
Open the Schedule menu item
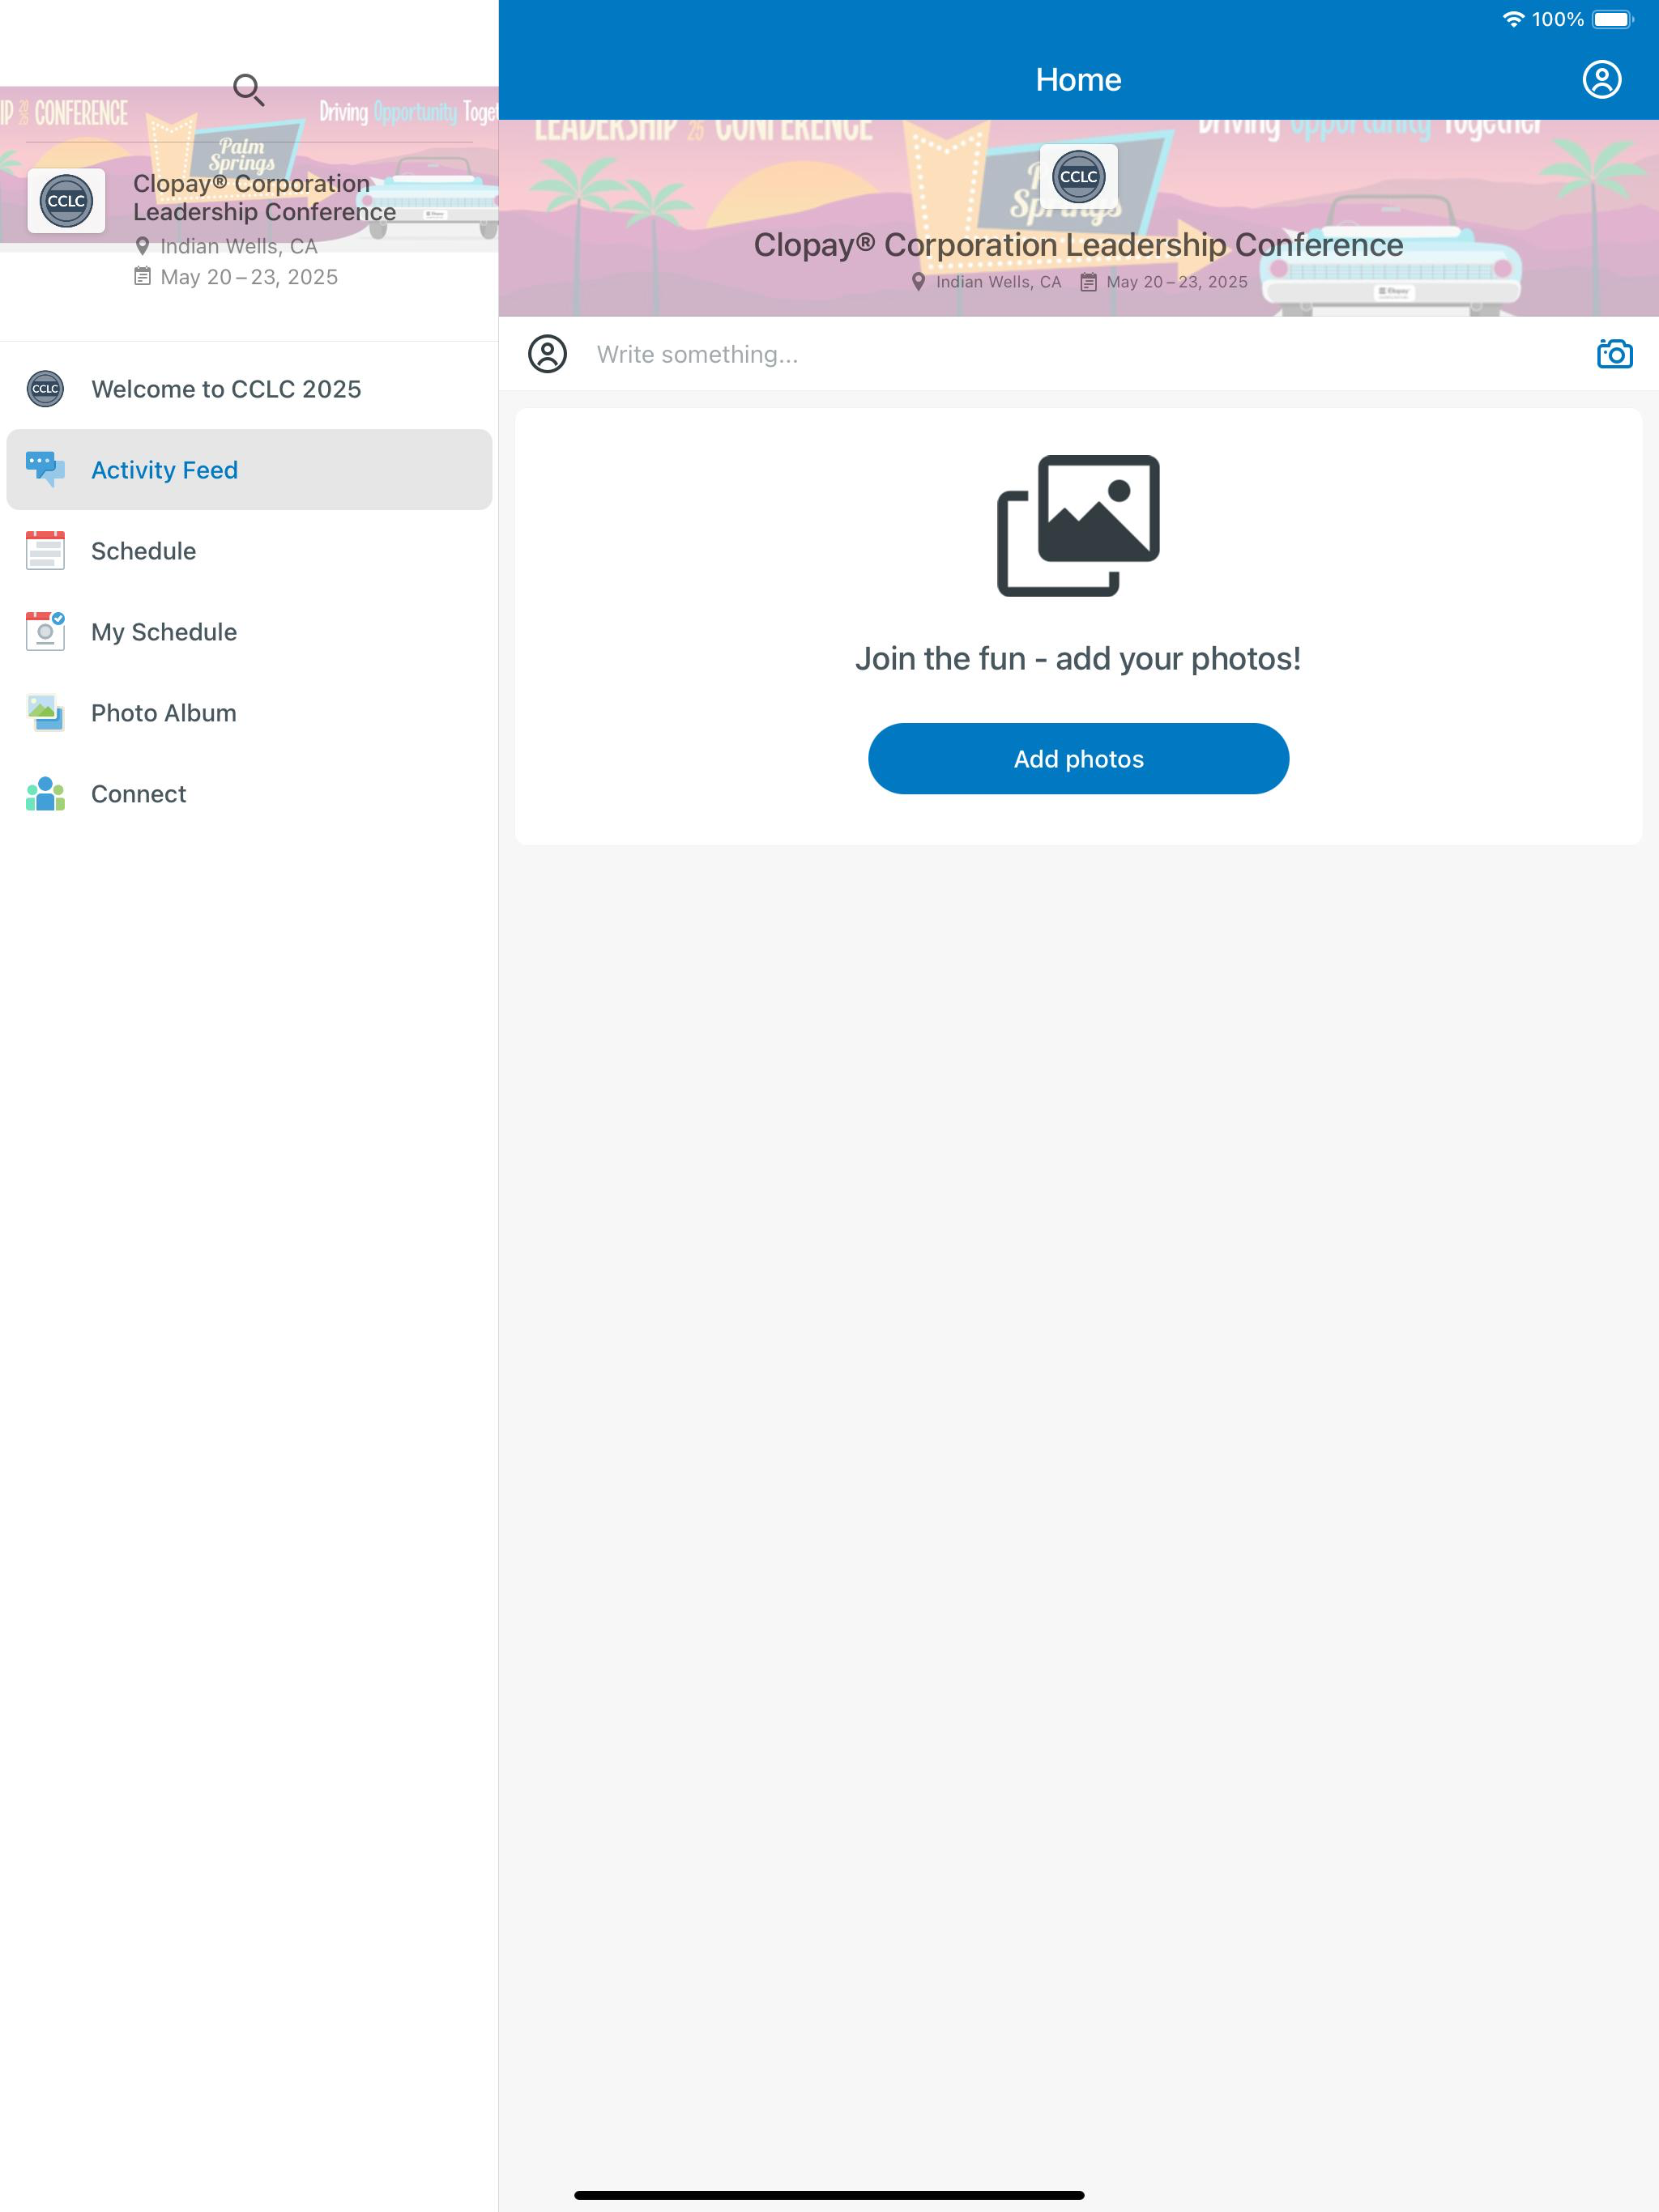pos(249,551)
